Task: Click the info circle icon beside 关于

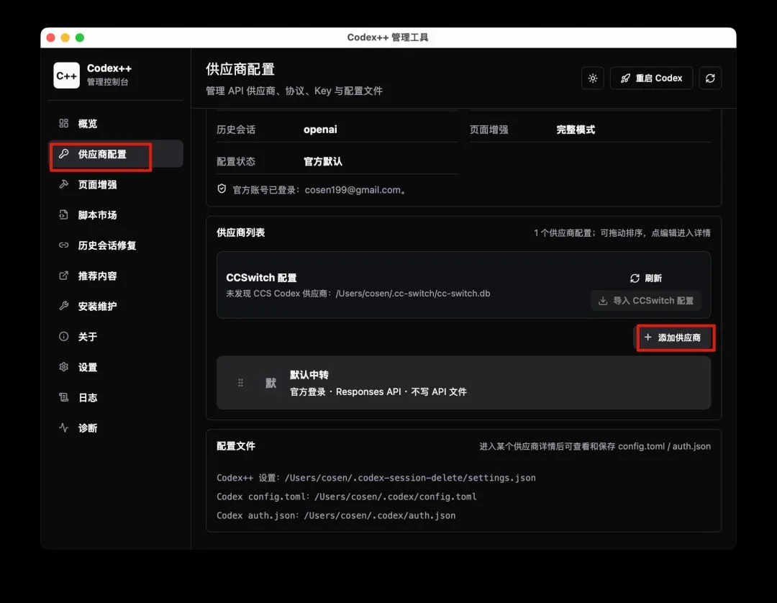Action: 63,337
